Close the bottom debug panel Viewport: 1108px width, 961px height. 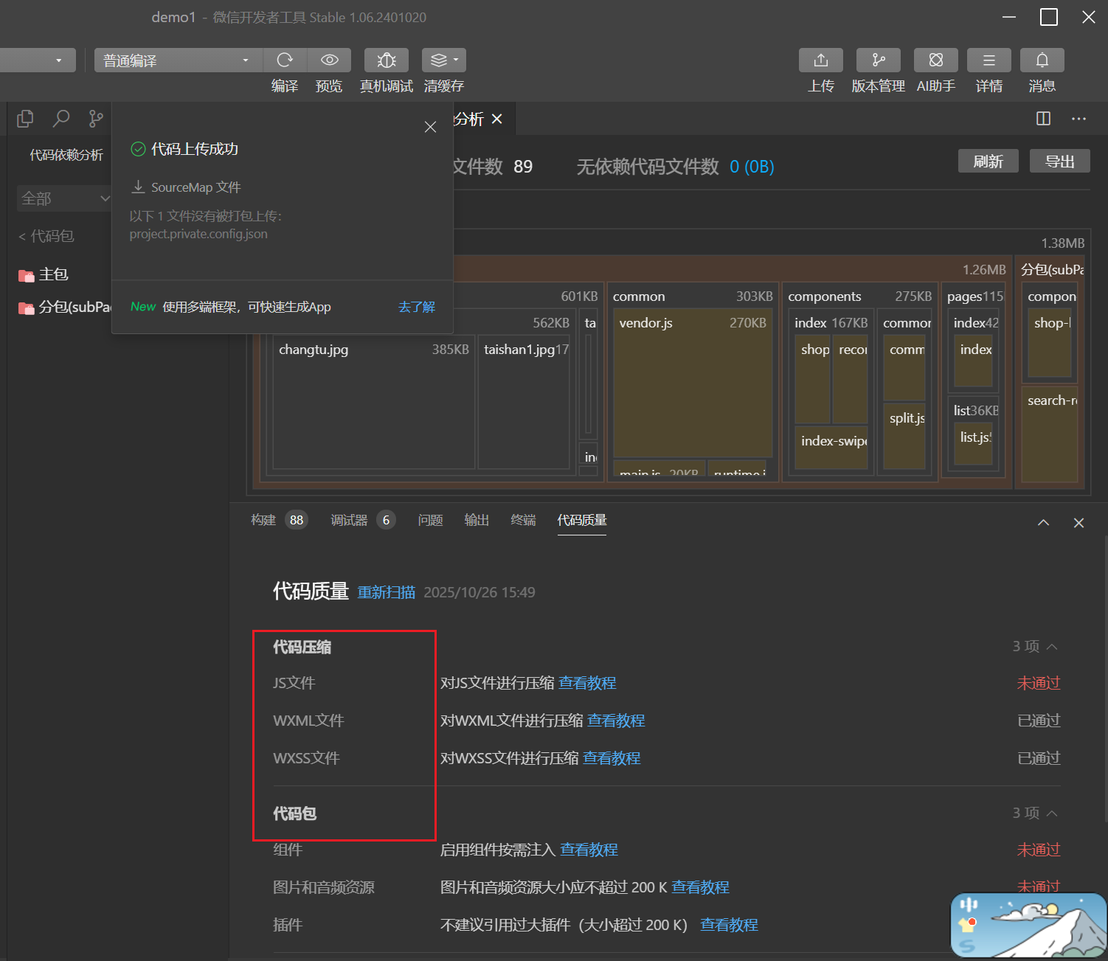point(1078,522)
